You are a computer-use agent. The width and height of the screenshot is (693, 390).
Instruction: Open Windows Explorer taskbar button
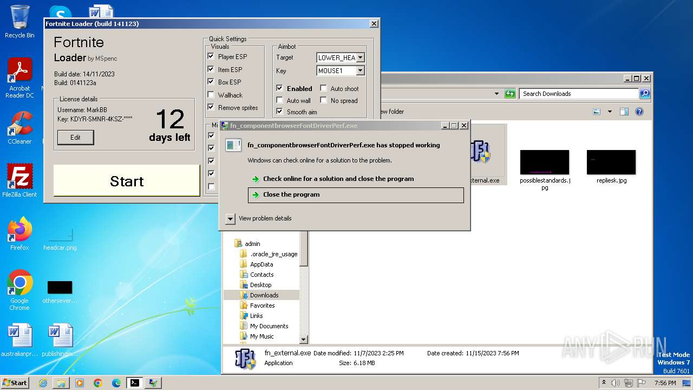[61, 383]
